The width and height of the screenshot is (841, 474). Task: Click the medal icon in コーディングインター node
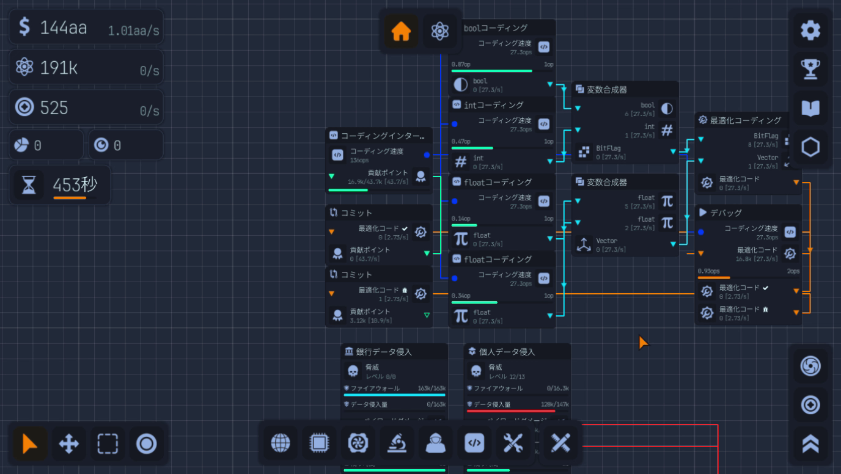tap(420, 177)
